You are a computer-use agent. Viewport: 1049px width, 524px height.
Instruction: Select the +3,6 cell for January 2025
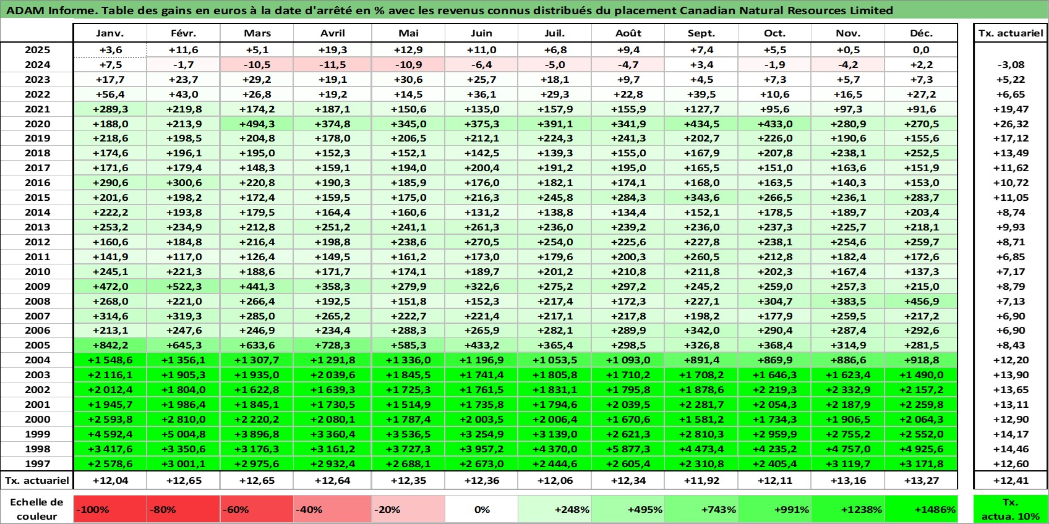click(x=110, y=50)
